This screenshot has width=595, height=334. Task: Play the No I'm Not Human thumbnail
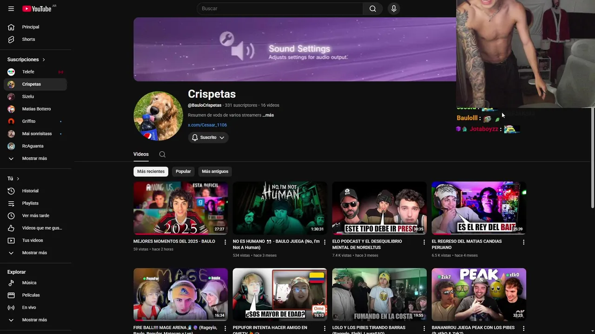point(280,208)
